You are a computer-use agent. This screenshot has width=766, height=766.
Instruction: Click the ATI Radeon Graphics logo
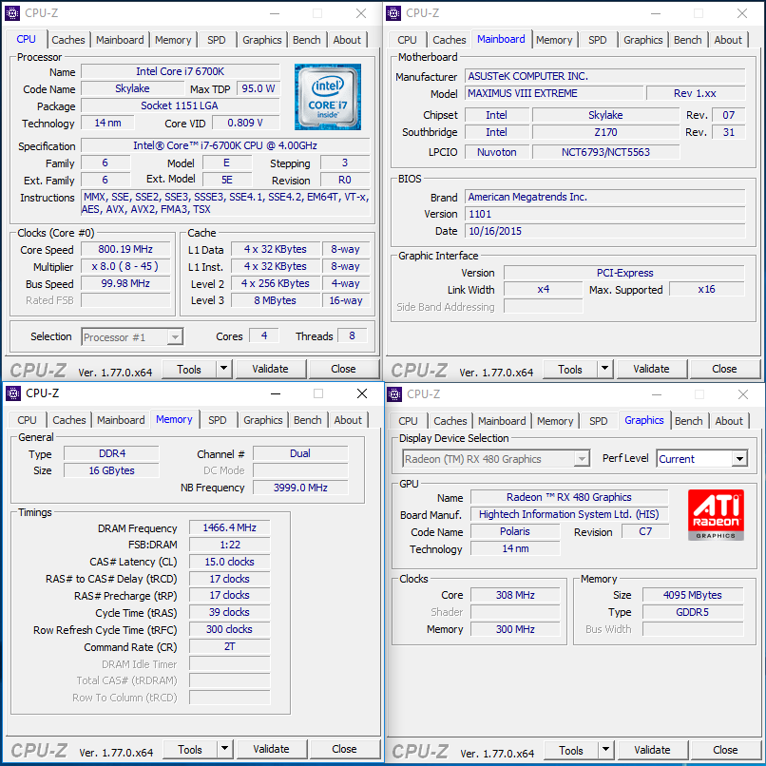716,515
